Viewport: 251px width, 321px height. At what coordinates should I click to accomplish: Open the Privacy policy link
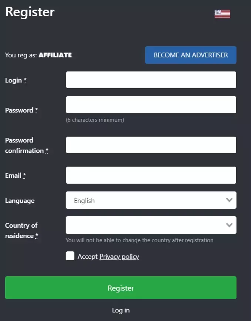119,257
